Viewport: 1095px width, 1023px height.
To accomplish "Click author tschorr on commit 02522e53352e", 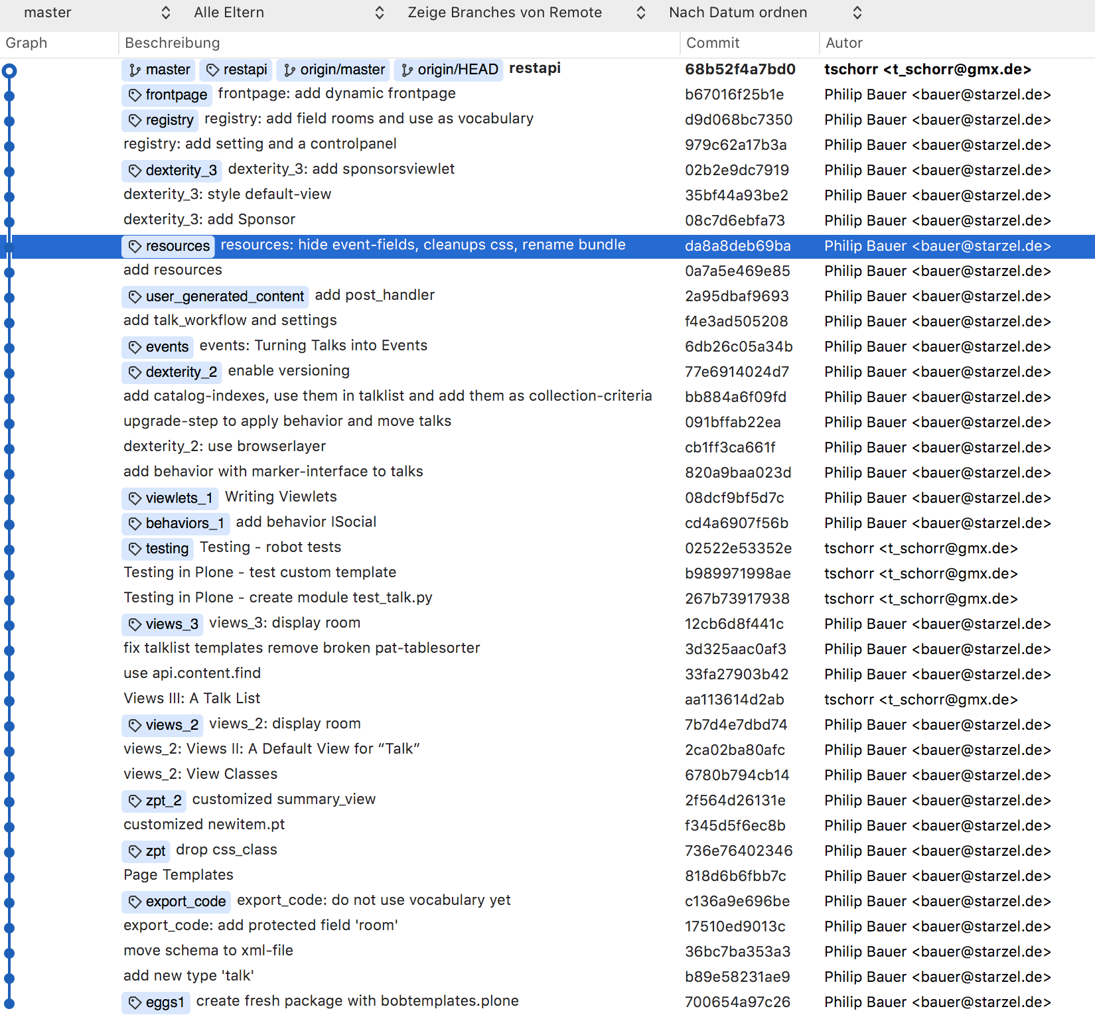I will (920, 549).
